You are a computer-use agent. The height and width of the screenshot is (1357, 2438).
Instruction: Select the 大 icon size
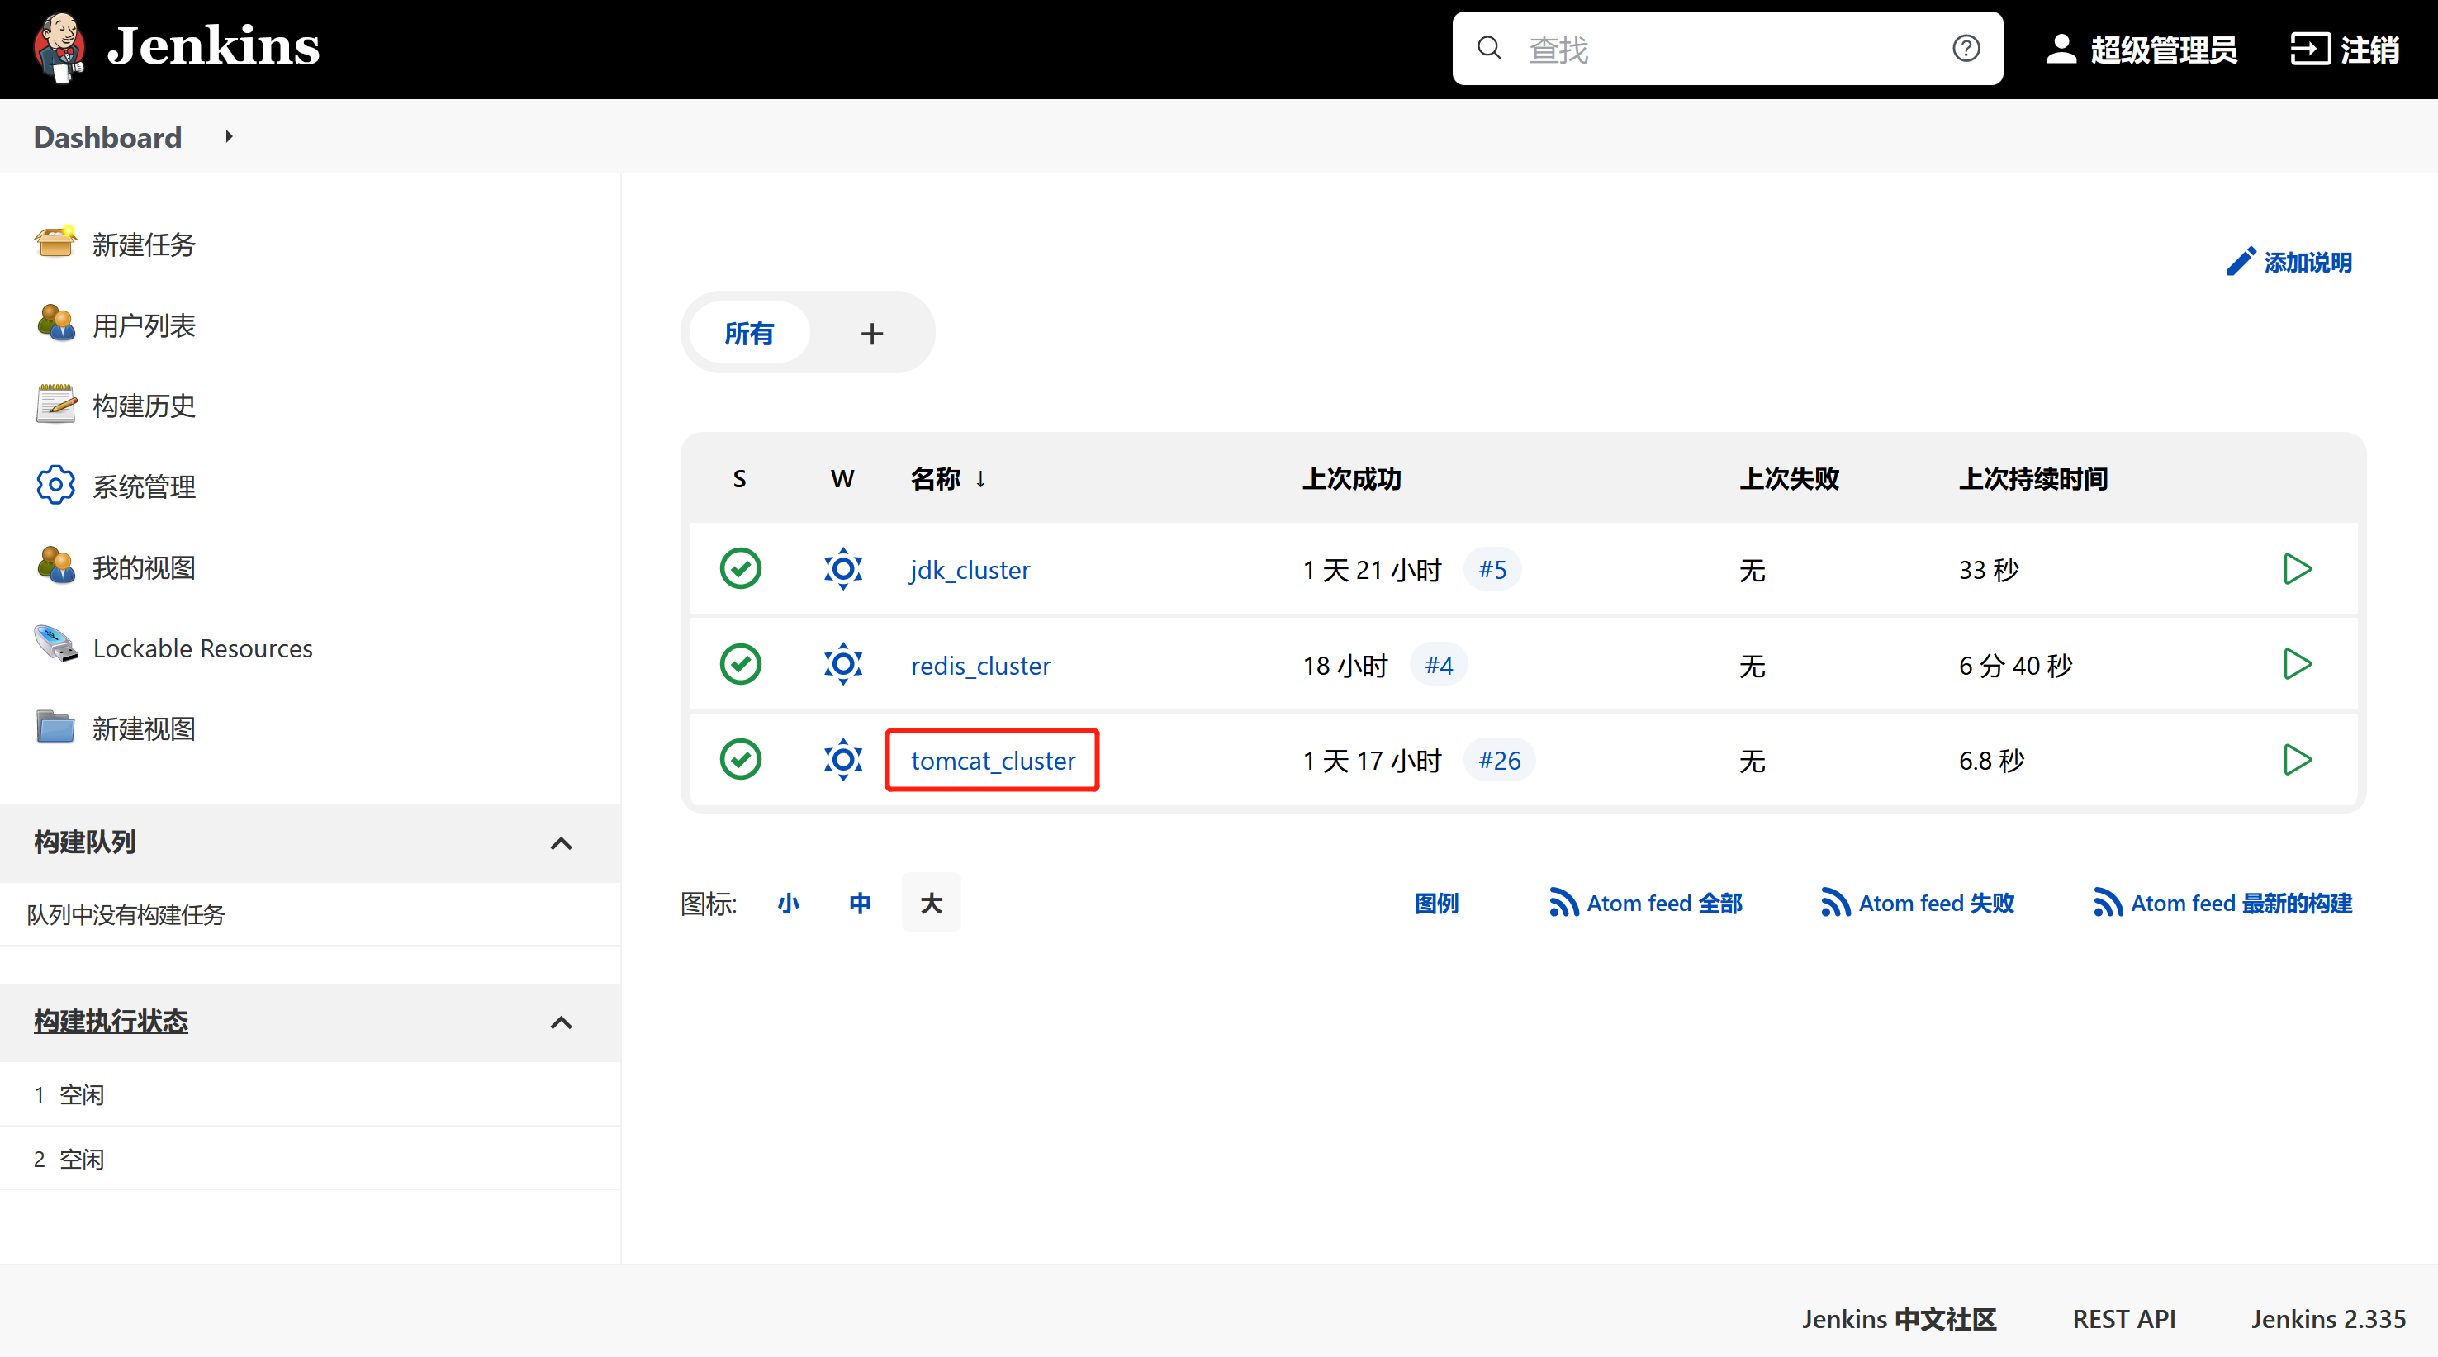point(932,902)
